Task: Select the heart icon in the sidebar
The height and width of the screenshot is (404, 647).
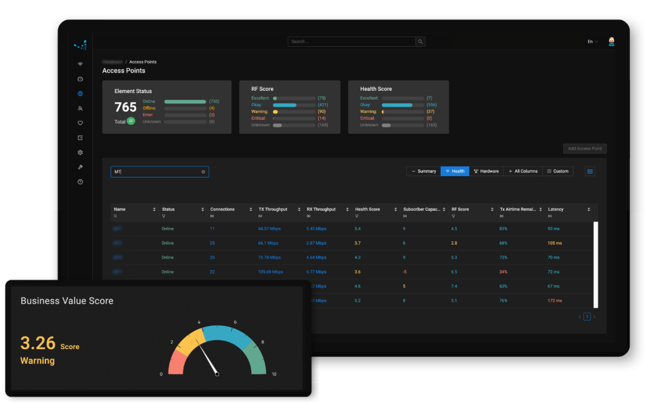Action: click(80, 123)
